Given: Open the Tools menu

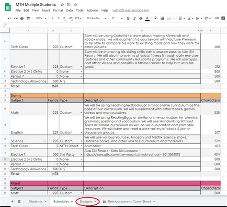Looking at the screenshot, I should 79,11.
